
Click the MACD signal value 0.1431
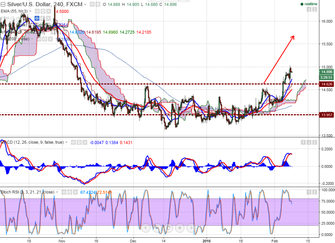(126, 143)
